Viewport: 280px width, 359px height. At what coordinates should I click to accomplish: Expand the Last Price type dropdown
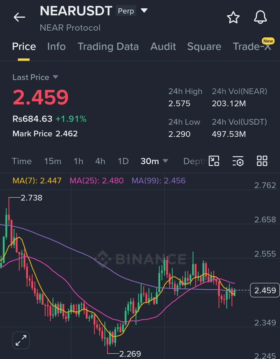pyautogui.click(x=55, y=77)
